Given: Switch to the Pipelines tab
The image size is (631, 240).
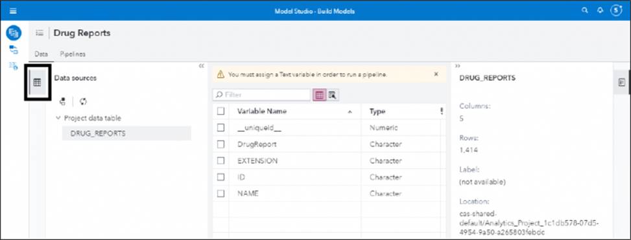Looking at the screenshot, I should point(73,54).
